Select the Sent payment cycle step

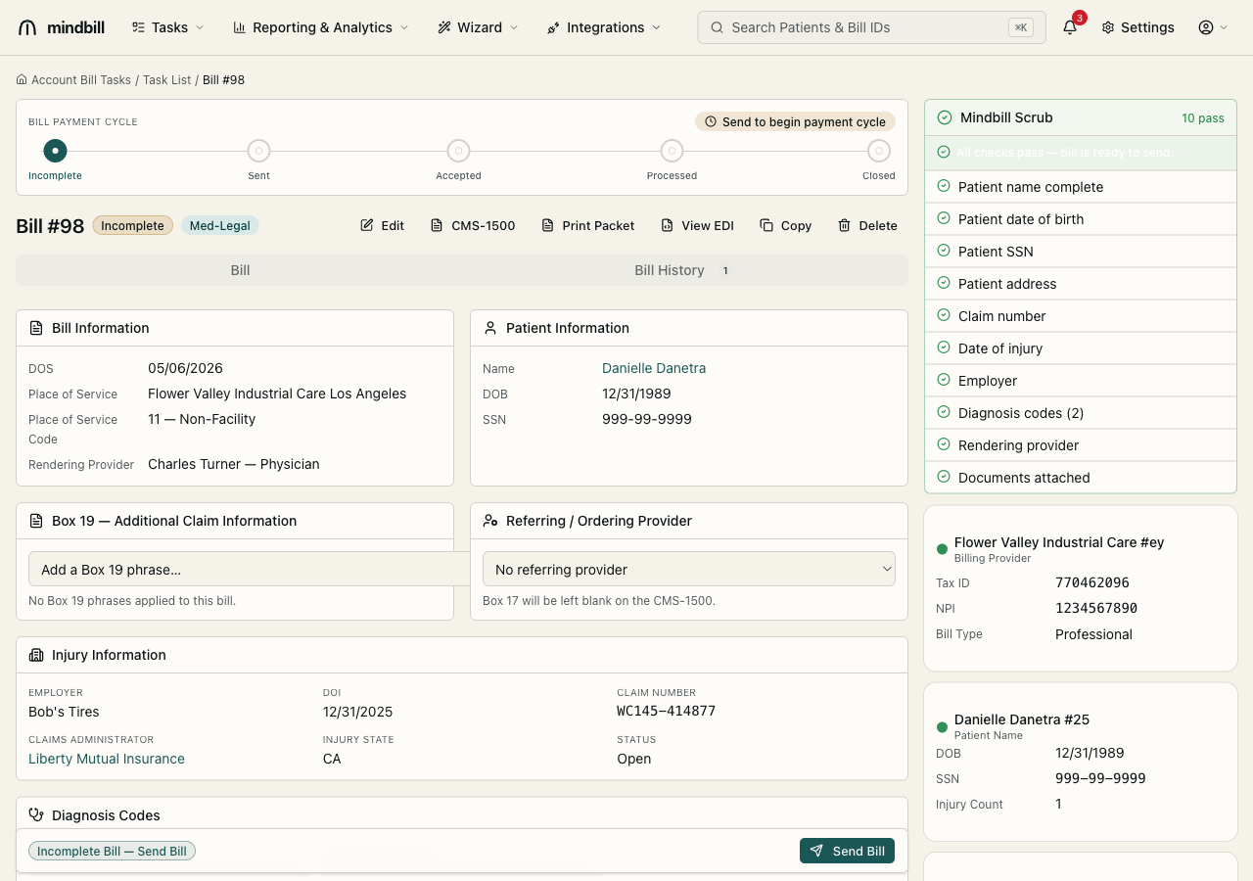(x=258, y=151)
